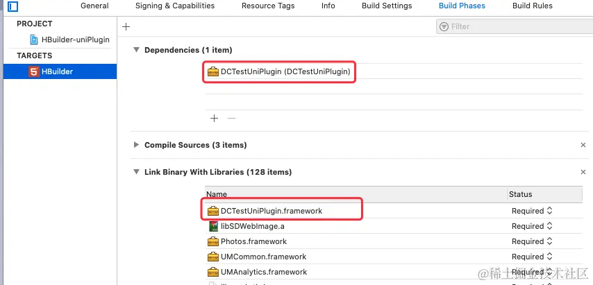Change libSDWebImage.a Required status
Screen dimensions: 593x285
[x=532, y=226]
